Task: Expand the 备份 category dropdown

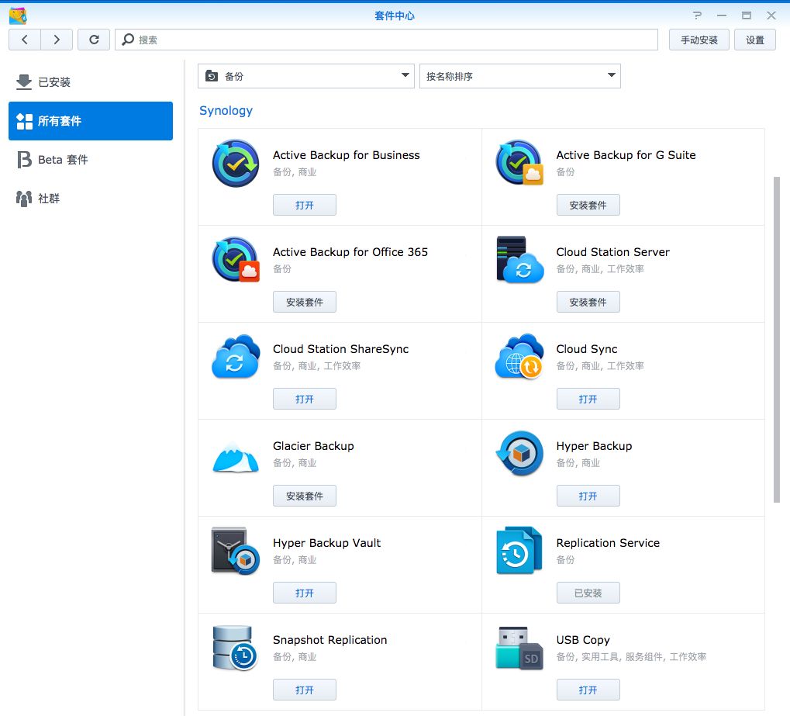Action: point(305,76)
